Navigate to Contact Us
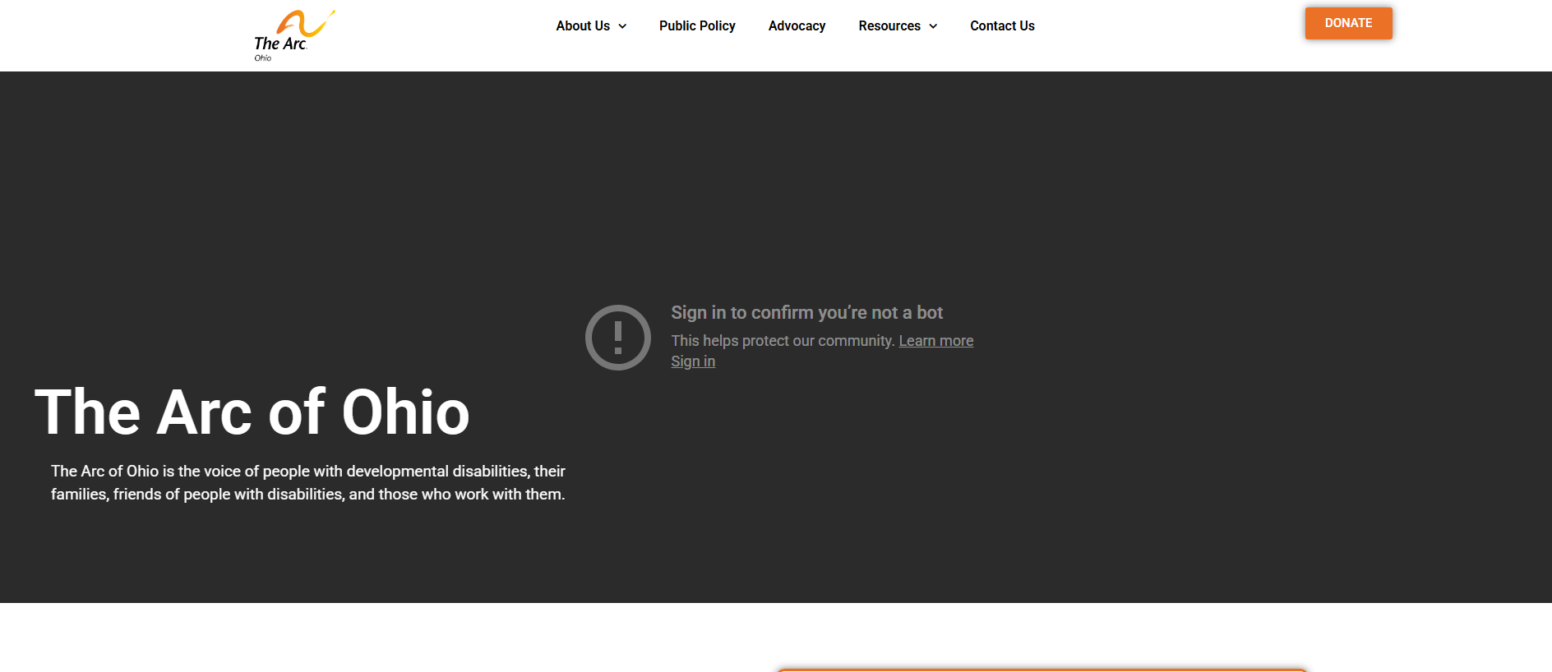Screen dimensions: 1552x672 click(1002, 26)
